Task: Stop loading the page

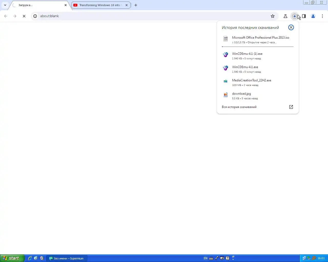Action: click(x=24, y=16)
